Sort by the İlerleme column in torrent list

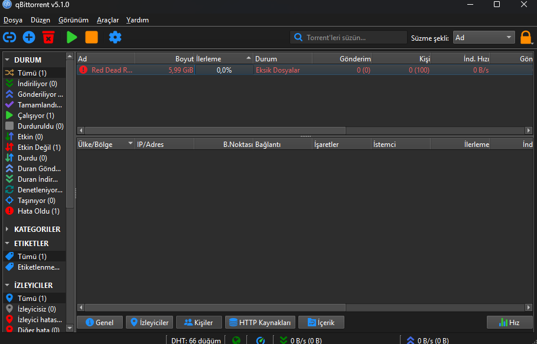tap(224, 59)
